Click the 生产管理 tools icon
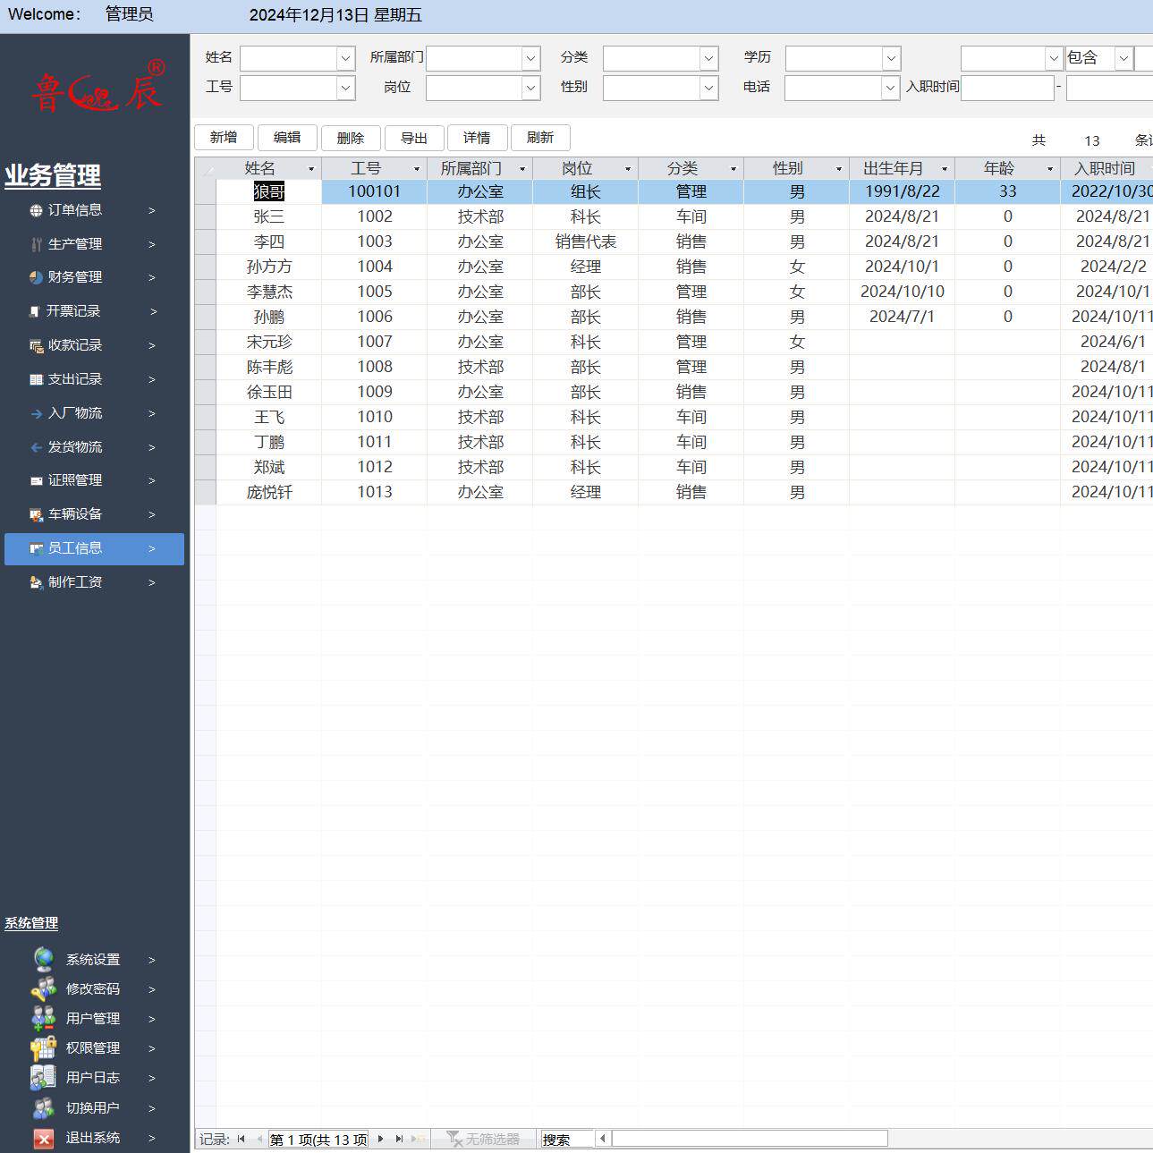Screen dimensions: 1153x1153 (36, 244)
